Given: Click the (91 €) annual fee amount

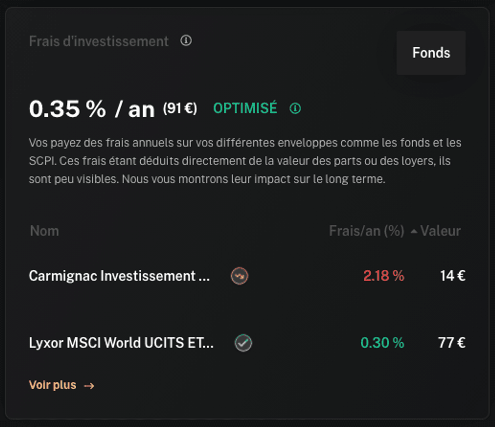Looking at the screenshot, I should (x=180, y=108).
